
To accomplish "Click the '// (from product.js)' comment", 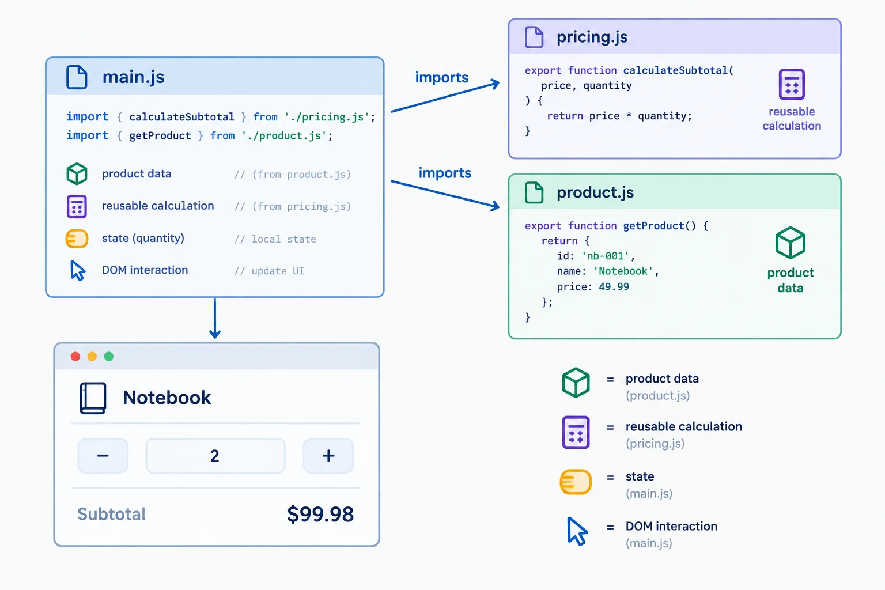I will tap(293, 175).
